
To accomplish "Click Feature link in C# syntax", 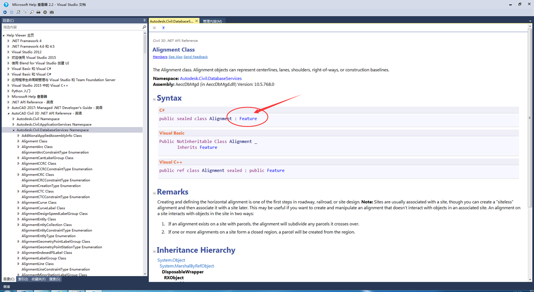I will click(248, 119).
